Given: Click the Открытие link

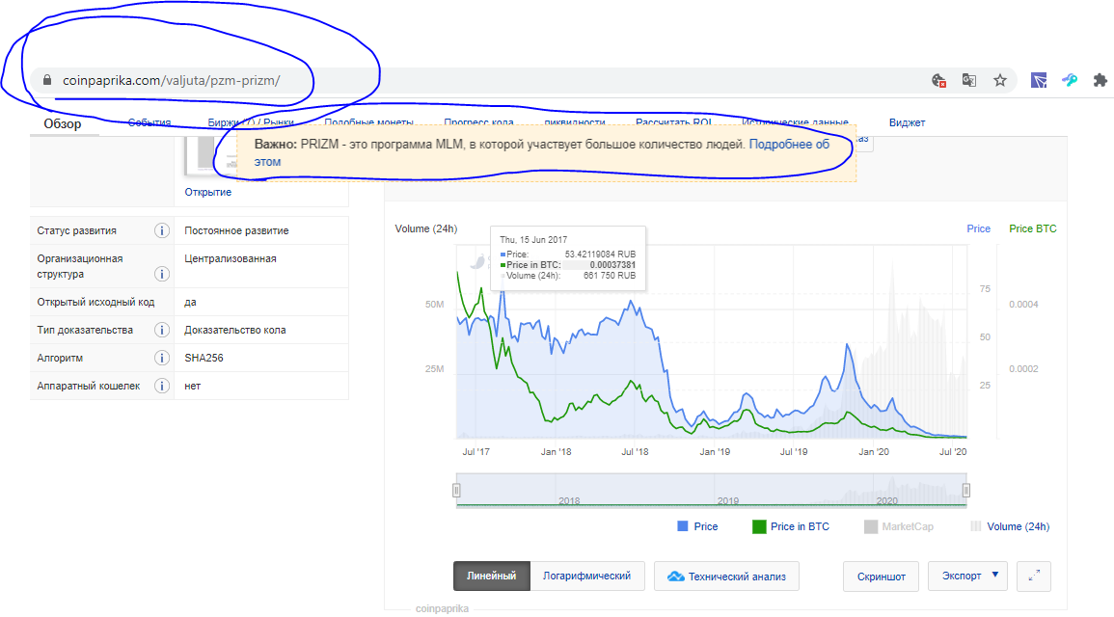Looking at the screenshot, I should [207, 192].
